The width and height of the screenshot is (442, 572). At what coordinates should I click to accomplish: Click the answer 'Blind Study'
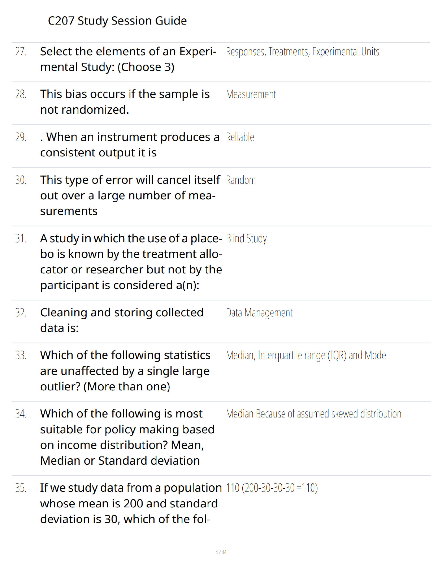click(x=246, y=239)
